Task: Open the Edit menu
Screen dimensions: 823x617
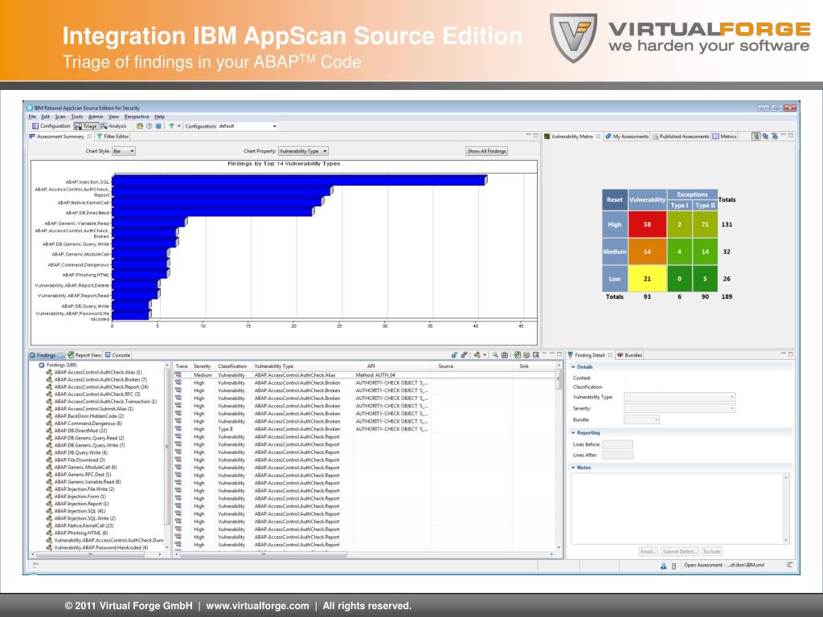Action: coord(46,116)
